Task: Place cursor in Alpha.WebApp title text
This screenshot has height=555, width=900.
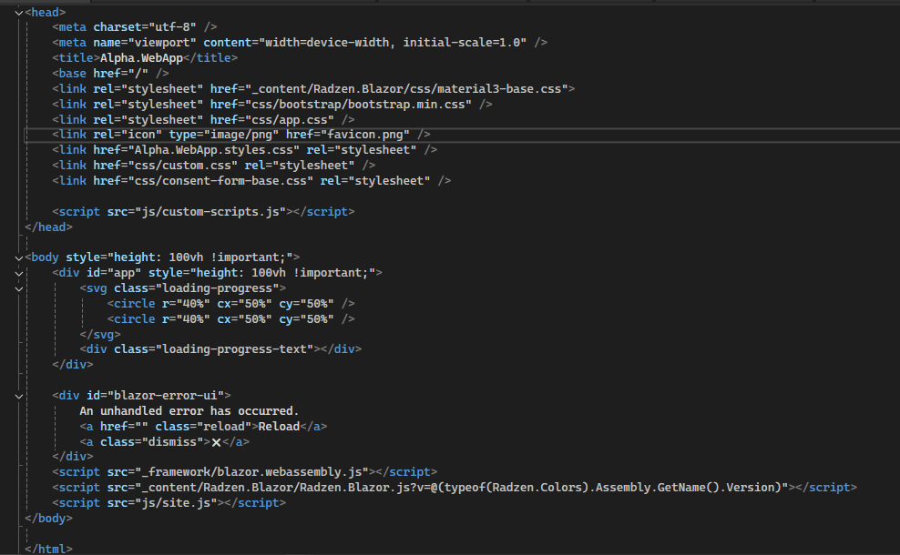Action: click(141, 58)
